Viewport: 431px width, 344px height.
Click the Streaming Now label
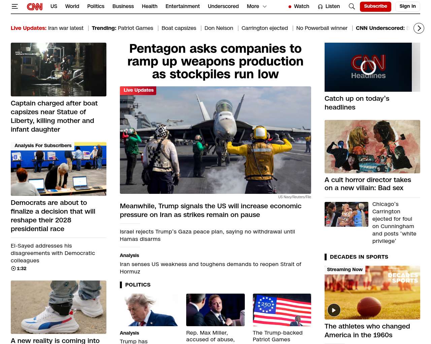(x=345, y=270)
